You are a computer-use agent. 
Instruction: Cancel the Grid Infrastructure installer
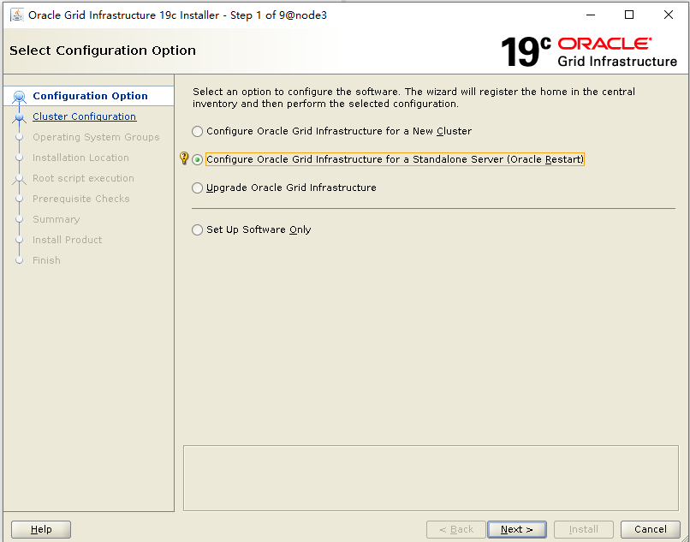point(651,529)
